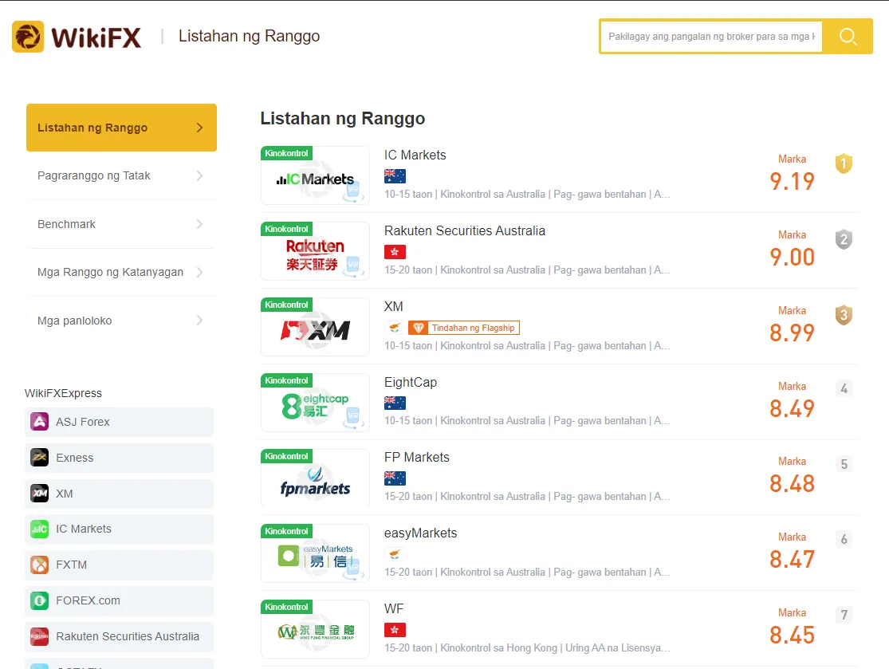Click the Kinokontrol tag on IC Markets
Screen dimensions: 889x669
286,153
